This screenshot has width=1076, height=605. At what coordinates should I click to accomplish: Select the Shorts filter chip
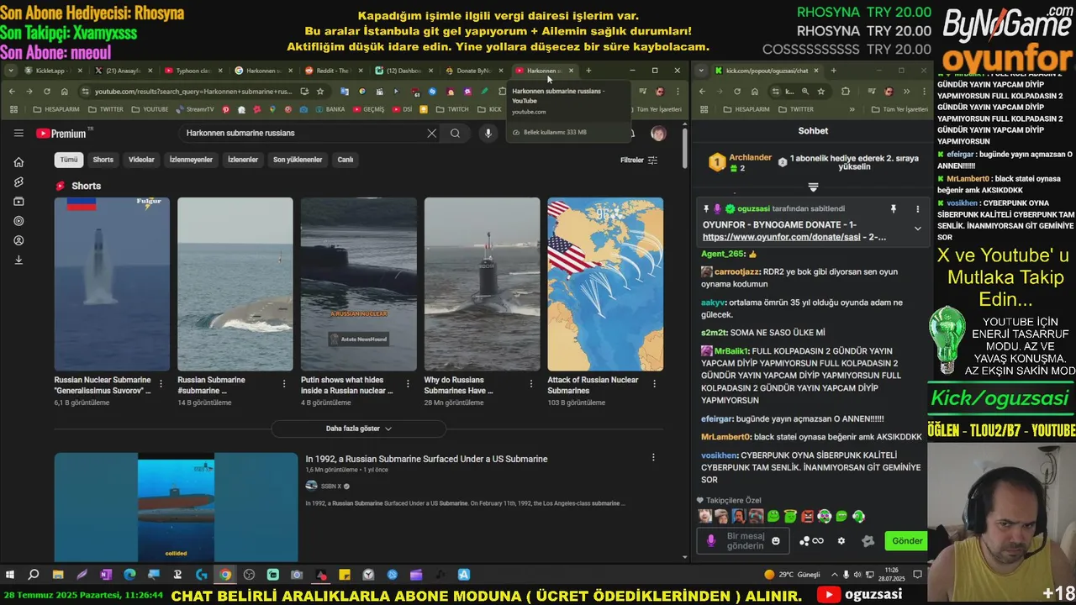pyautogui.click(x=103, y=160)
